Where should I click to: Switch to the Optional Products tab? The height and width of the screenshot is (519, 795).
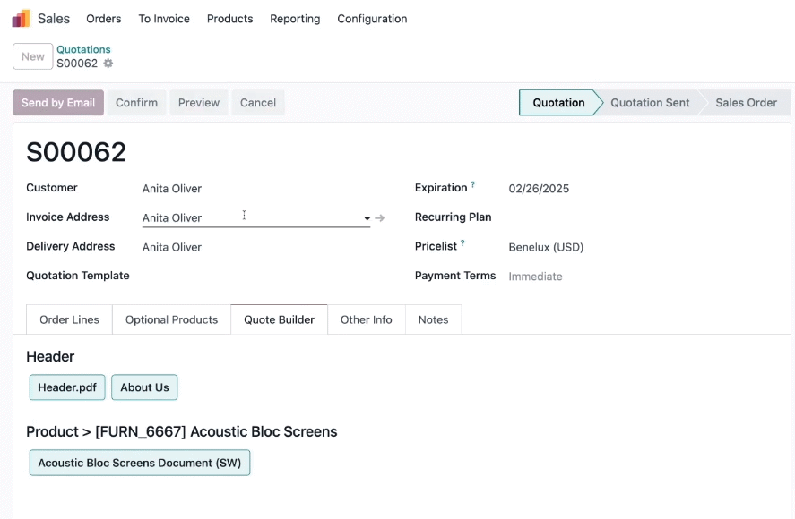(171, 319)
